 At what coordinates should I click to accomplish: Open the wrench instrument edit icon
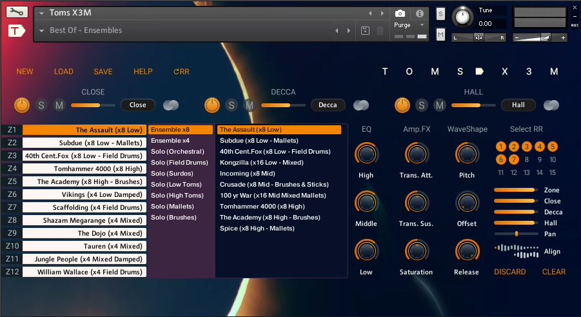coord(17,13)
